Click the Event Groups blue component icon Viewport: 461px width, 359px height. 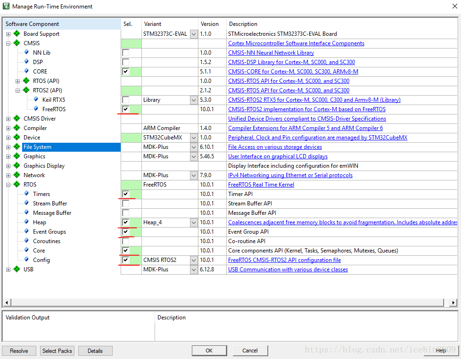(x=26, y=231)
